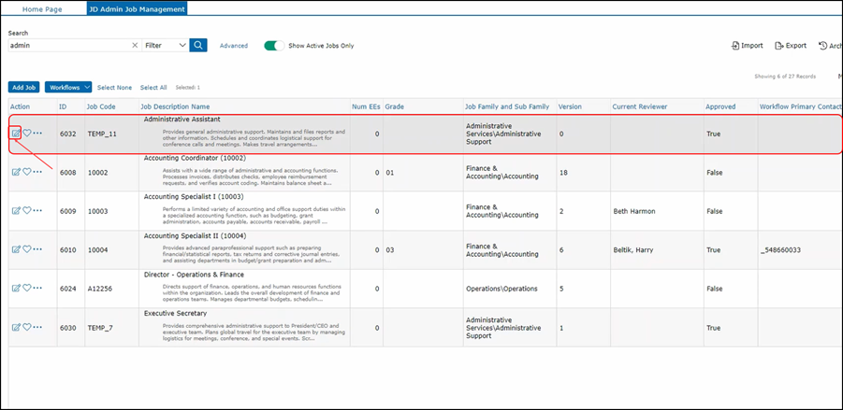
Task: Open more actions ellipsis for Accounting Specialist I
Action: point(38,211)
